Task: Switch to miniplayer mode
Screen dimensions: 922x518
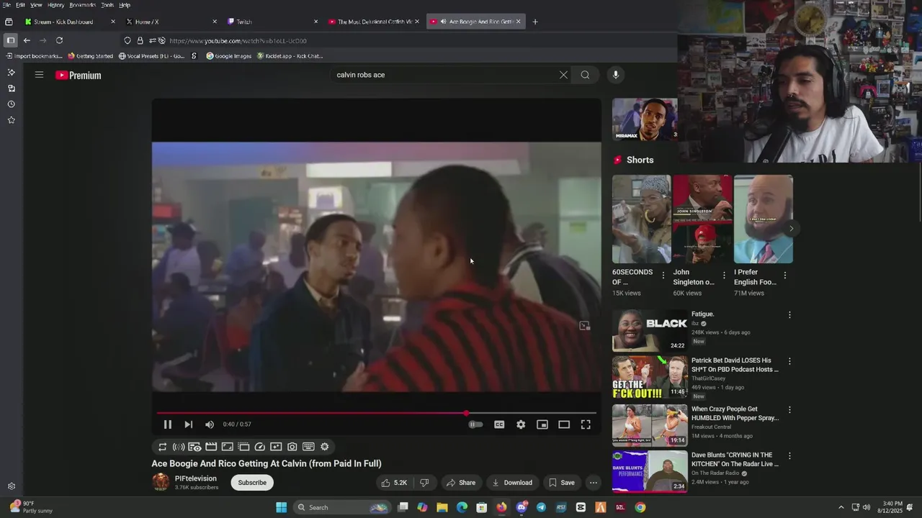Action: (x=542, y=424)
